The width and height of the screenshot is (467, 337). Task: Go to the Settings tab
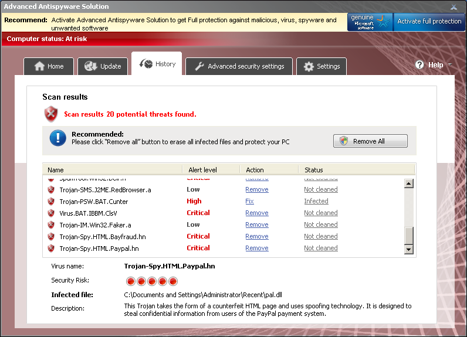(322, 66)
